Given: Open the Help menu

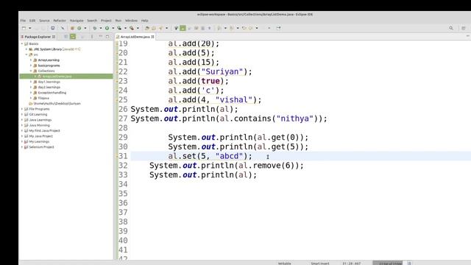Looking at the screenshot, I should click(x=144, y=21).
